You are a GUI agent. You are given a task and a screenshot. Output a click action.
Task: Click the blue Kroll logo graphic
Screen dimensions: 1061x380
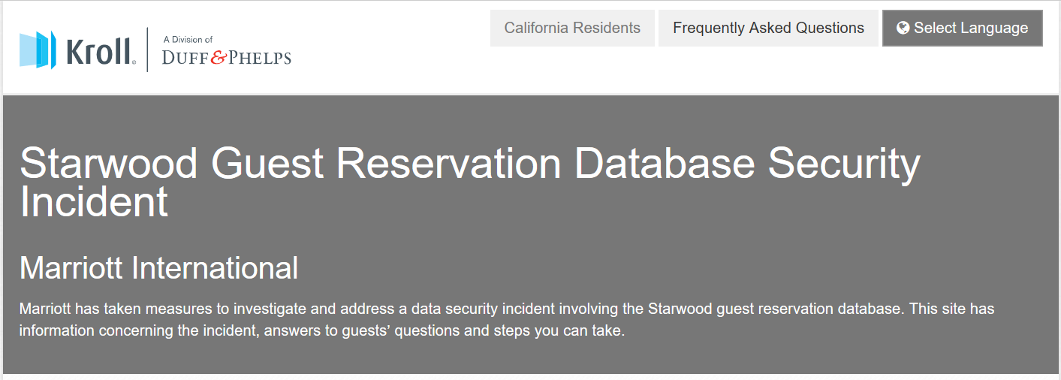(x=38, y=50)
